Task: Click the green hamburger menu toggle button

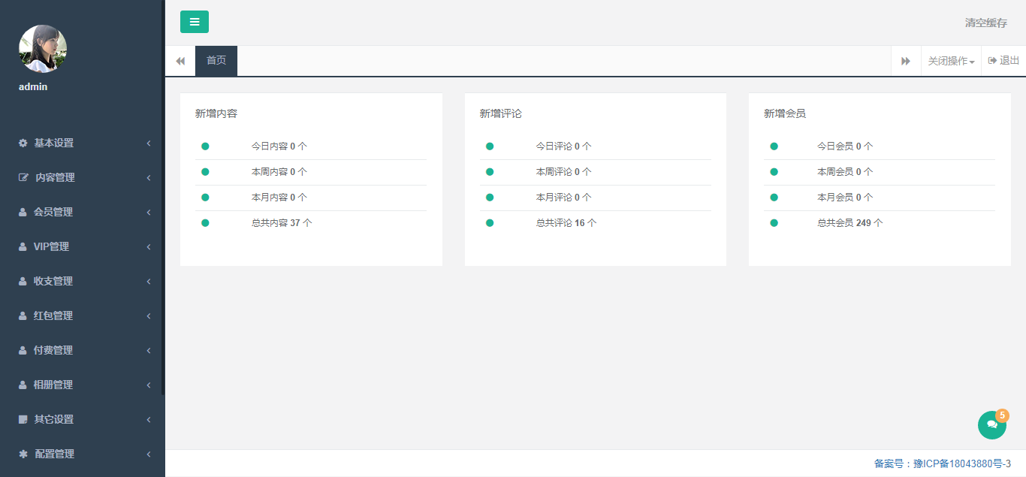Action: coord(195,22)
